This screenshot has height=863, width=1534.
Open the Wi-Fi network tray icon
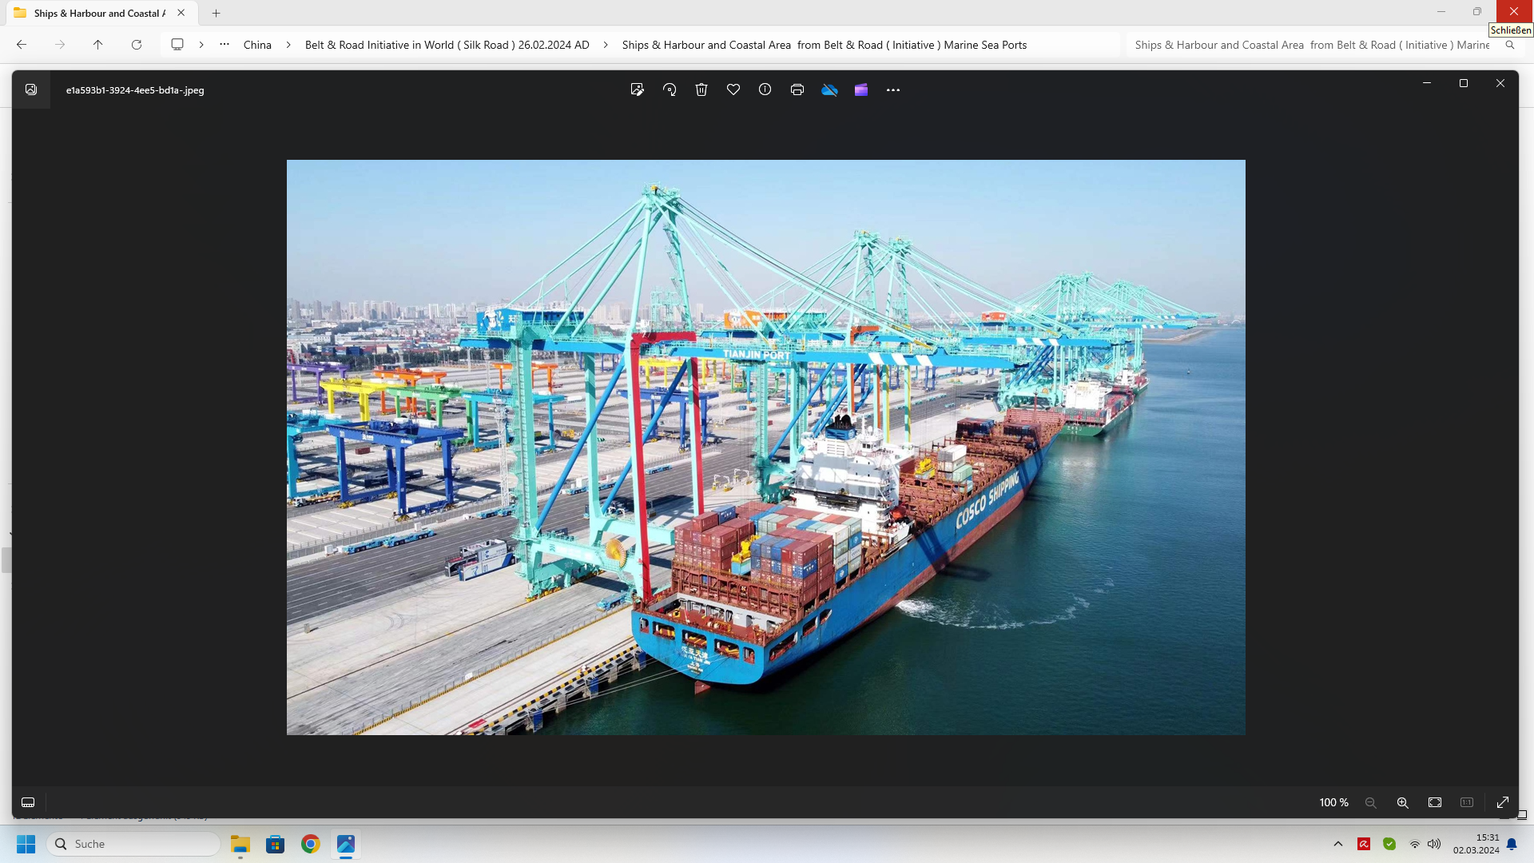tap(1415, 844)
